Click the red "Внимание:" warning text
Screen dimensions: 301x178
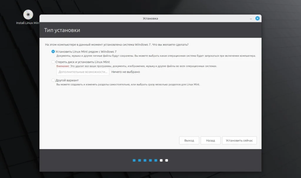(63, 66)
